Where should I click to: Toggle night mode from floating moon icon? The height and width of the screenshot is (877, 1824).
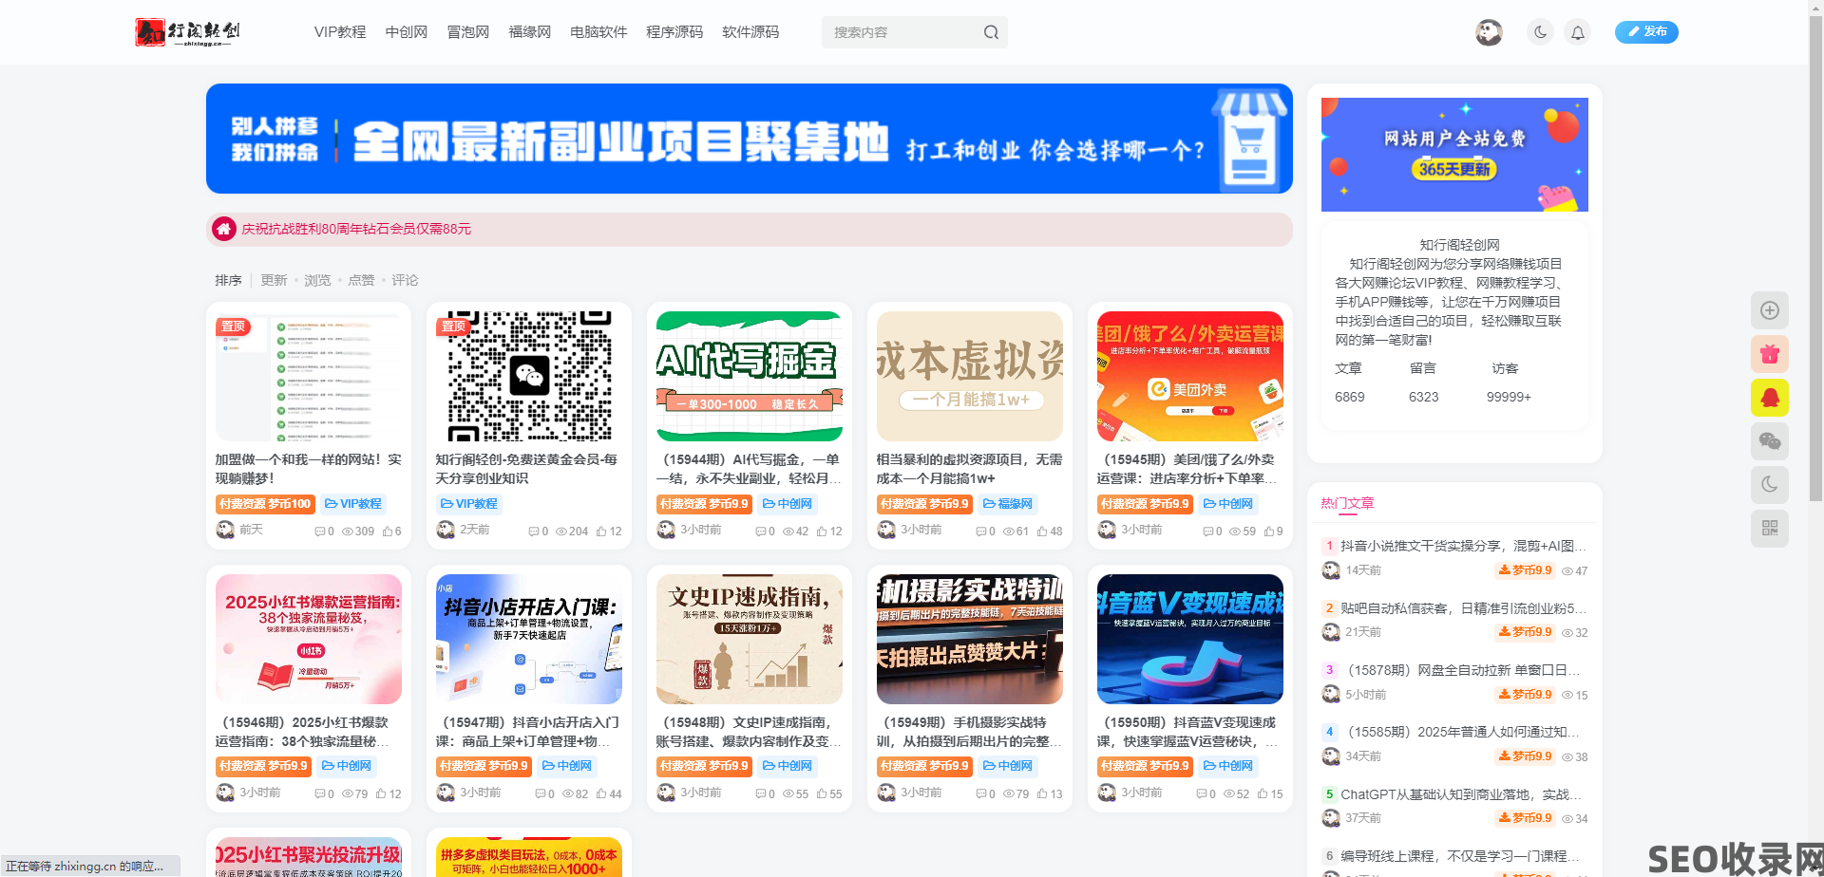(1770, 485)
